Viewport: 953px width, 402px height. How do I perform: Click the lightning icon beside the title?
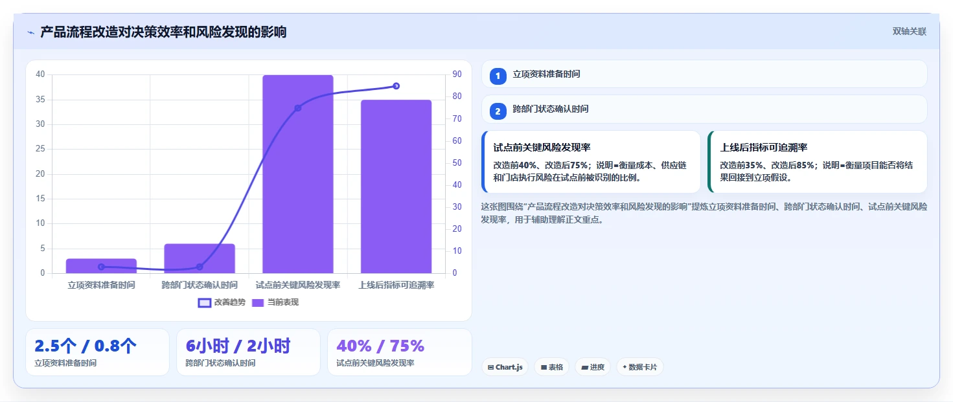(x=30, y=32)
